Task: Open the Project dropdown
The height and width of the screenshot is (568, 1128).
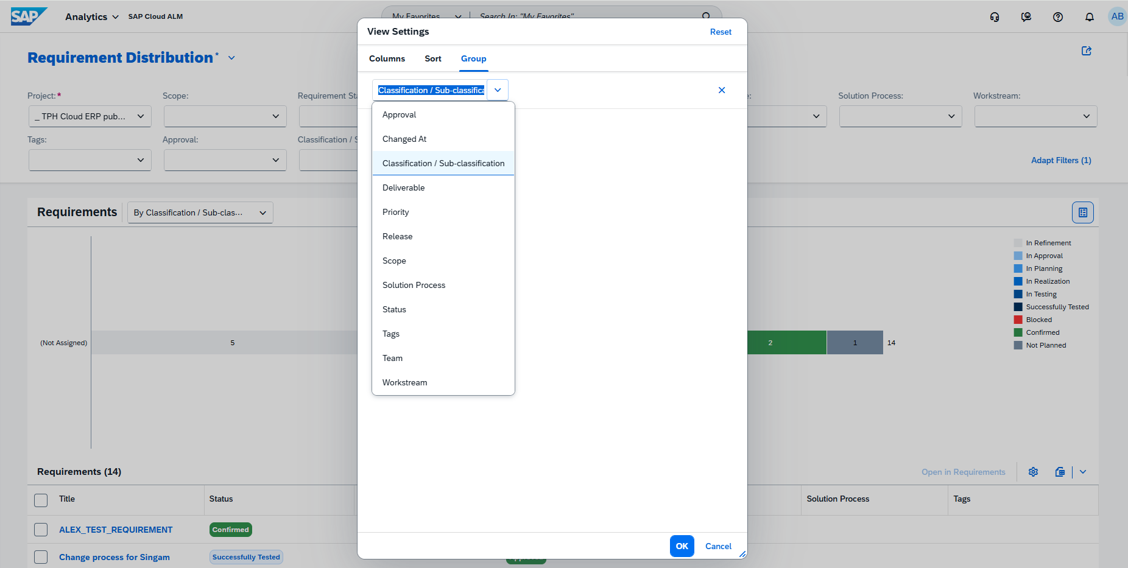Action: click(x=90, y=116)
